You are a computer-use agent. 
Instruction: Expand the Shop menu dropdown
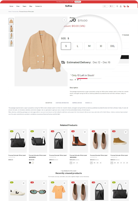click(x=18, y=6)
